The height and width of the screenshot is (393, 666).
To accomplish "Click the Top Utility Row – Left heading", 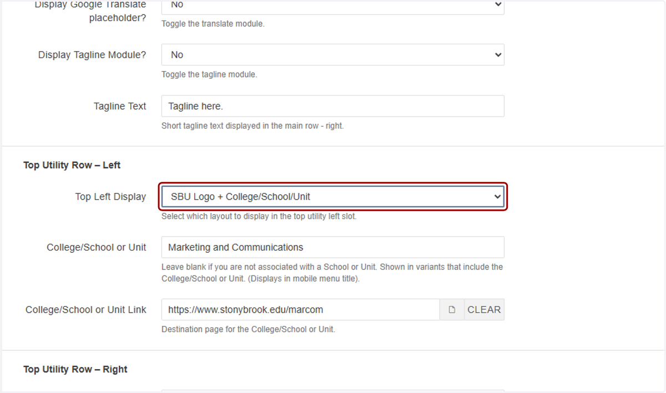I will (x=72, y=165).
